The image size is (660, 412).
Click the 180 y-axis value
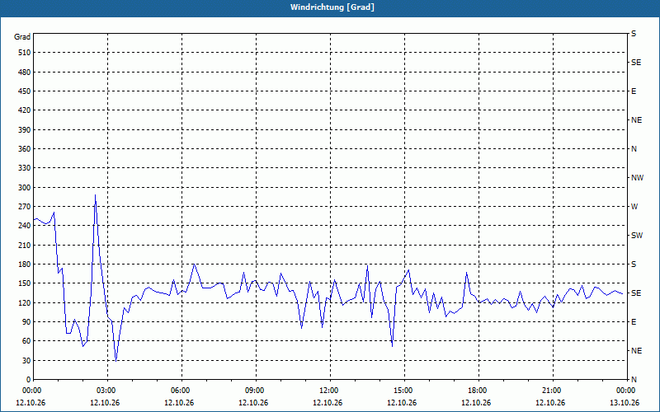click(25, 264)
